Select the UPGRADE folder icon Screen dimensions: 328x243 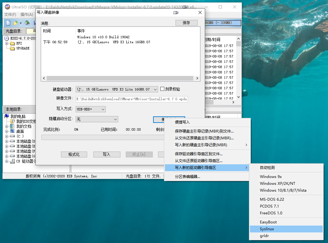[12, 48]
